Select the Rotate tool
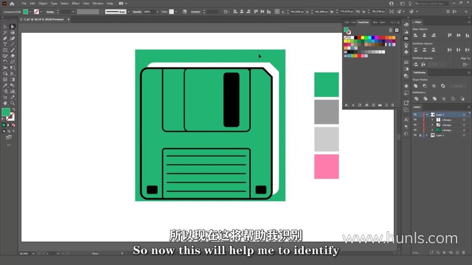Viewport: 472px width, 265px height. click(x=5, y=62)
